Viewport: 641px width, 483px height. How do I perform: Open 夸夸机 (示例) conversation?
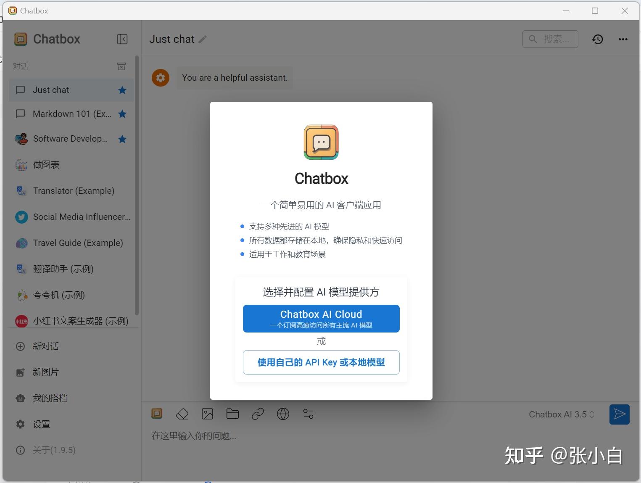71,295
